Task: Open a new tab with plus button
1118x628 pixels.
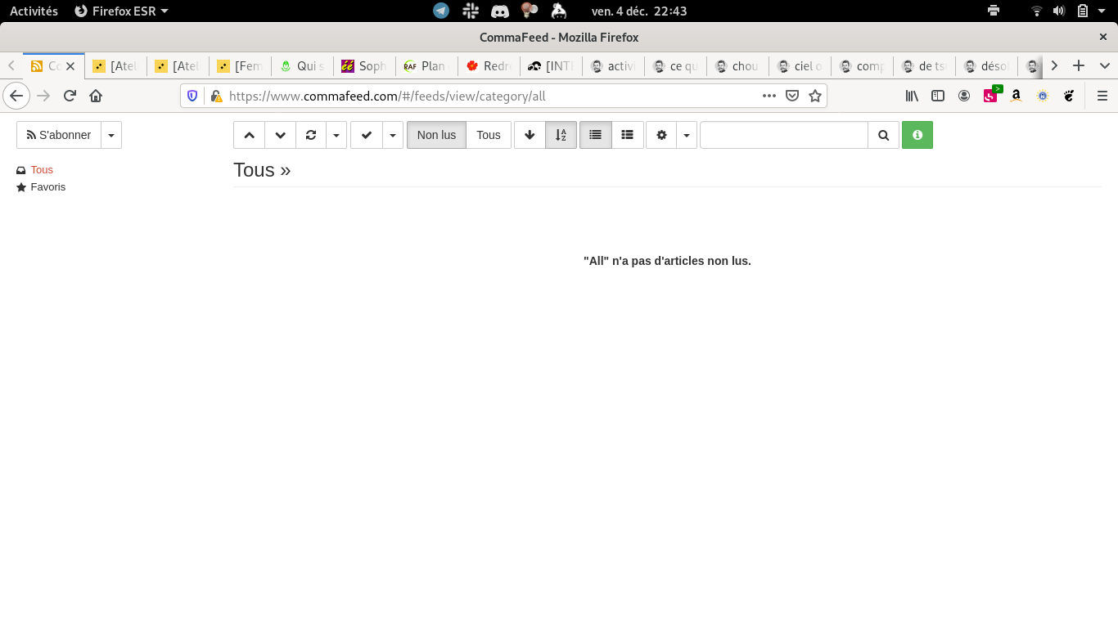Action: pyautogui.click(x=1079, y=65)
